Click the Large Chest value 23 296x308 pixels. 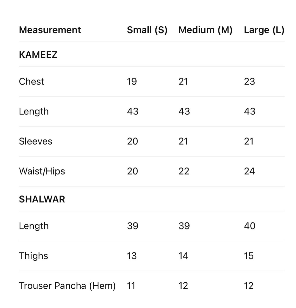[x=249, y=81]
